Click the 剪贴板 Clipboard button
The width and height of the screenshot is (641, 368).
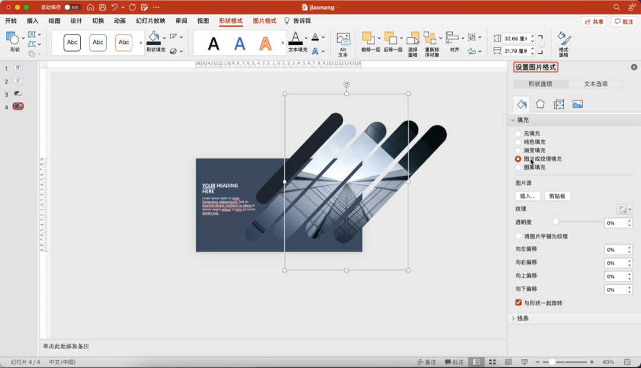(557, 196)
